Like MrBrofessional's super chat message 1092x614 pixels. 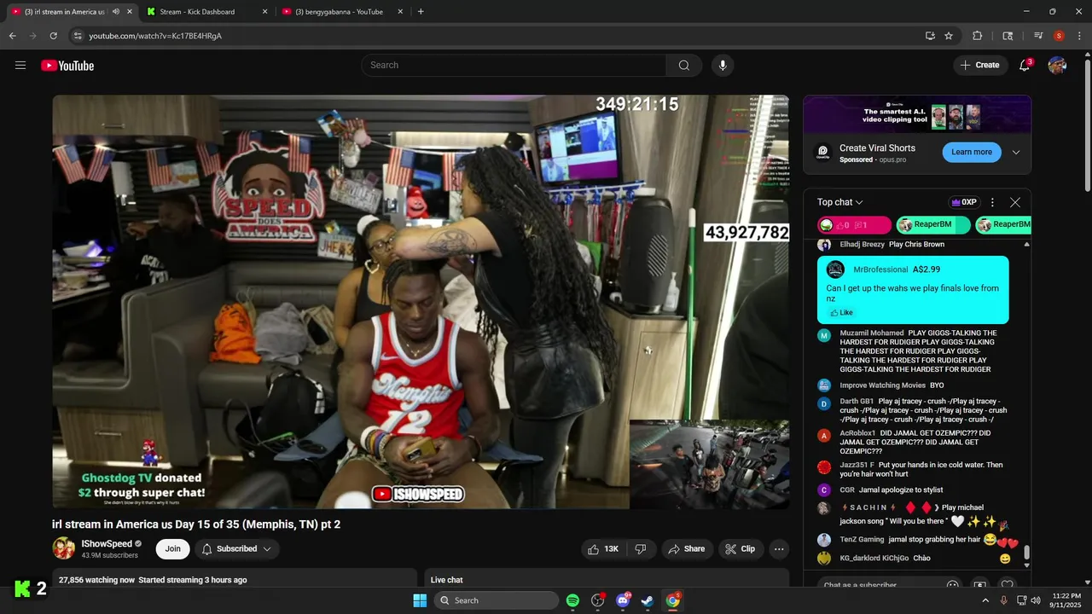(x=840, y=313)
